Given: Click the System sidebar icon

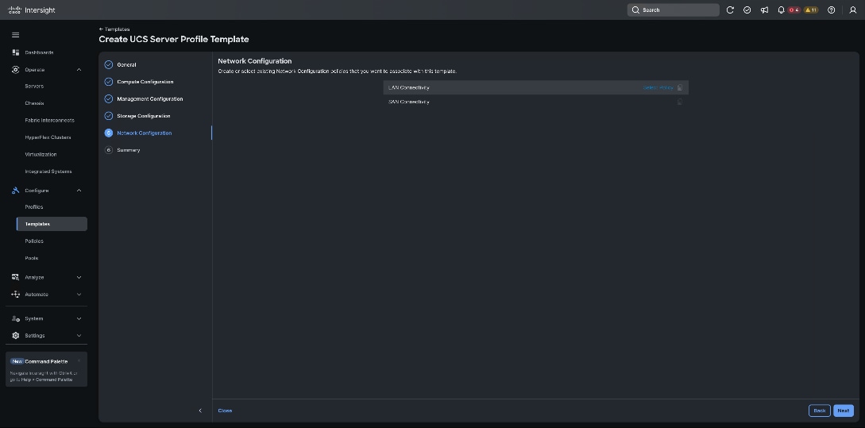Looking at the screenshot, I should (x=15, y=318).
